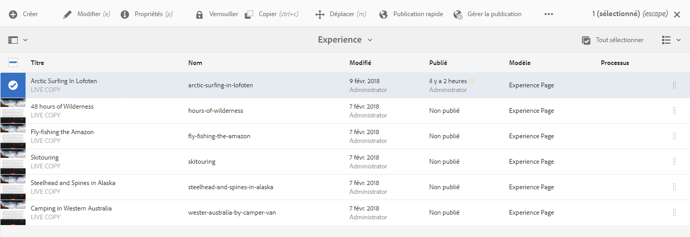Show more actions via the ellipsis

click(x=549, y=14)
